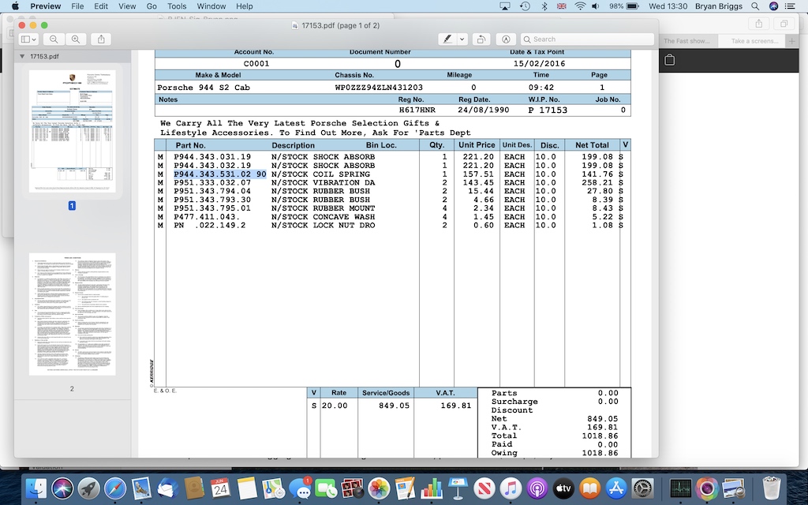The width and height of the screenshot is (808, 505).
Task: Open the AirPlay display menu bar icon
Action: pyautogui.click(x=505, y=6)
